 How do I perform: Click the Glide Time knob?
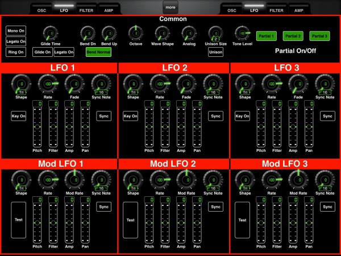(51, 34)
